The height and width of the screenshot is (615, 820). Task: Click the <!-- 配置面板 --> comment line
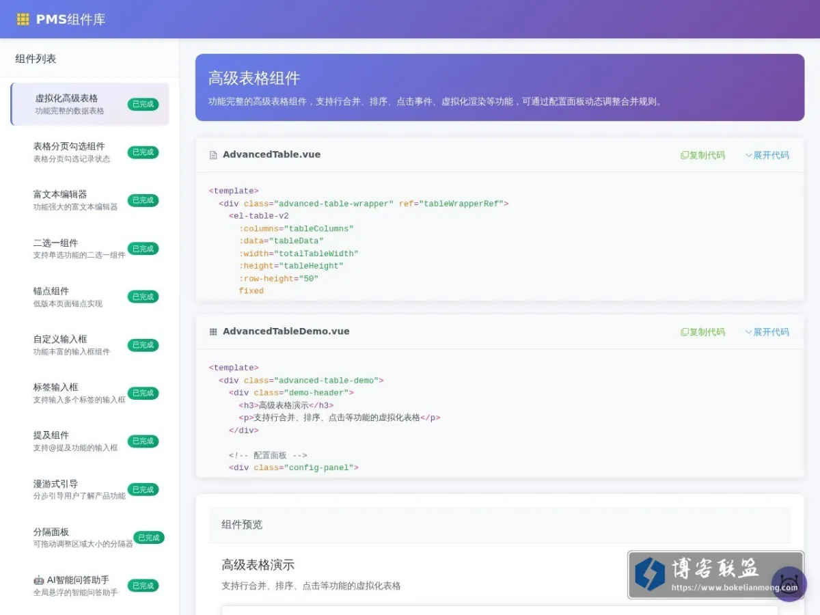(268, 455)
